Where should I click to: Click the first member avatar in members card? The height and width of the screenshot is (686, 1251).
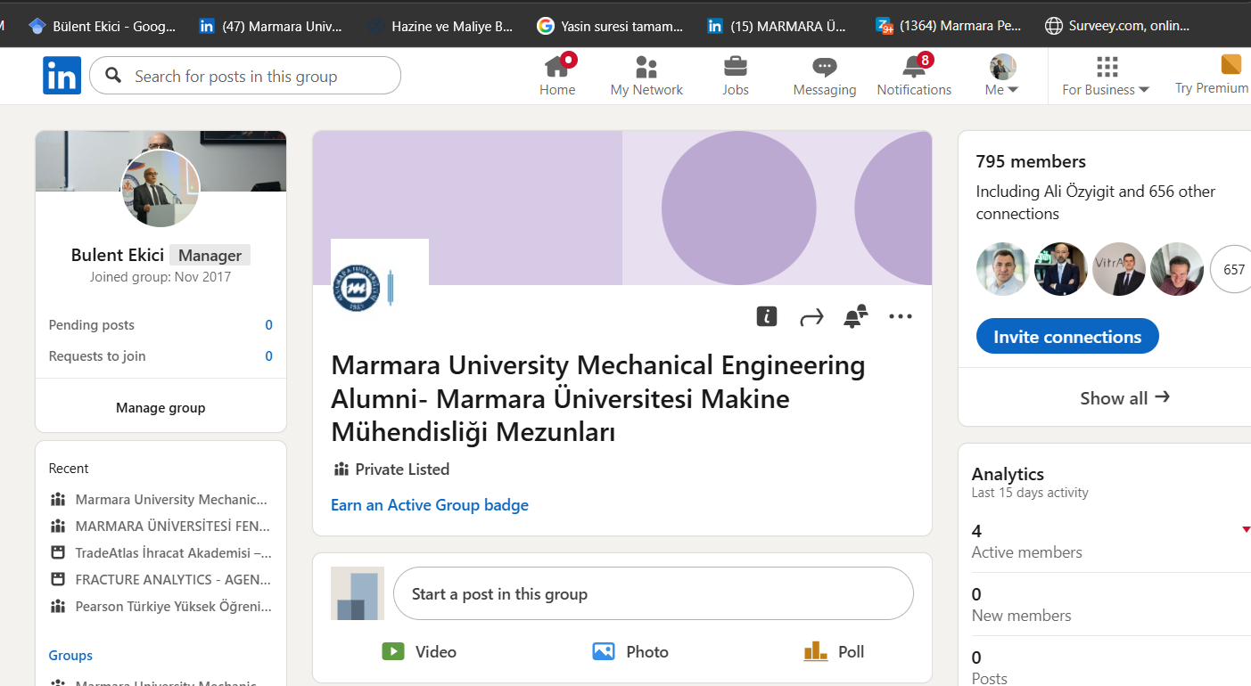[x=1003, y=269]
